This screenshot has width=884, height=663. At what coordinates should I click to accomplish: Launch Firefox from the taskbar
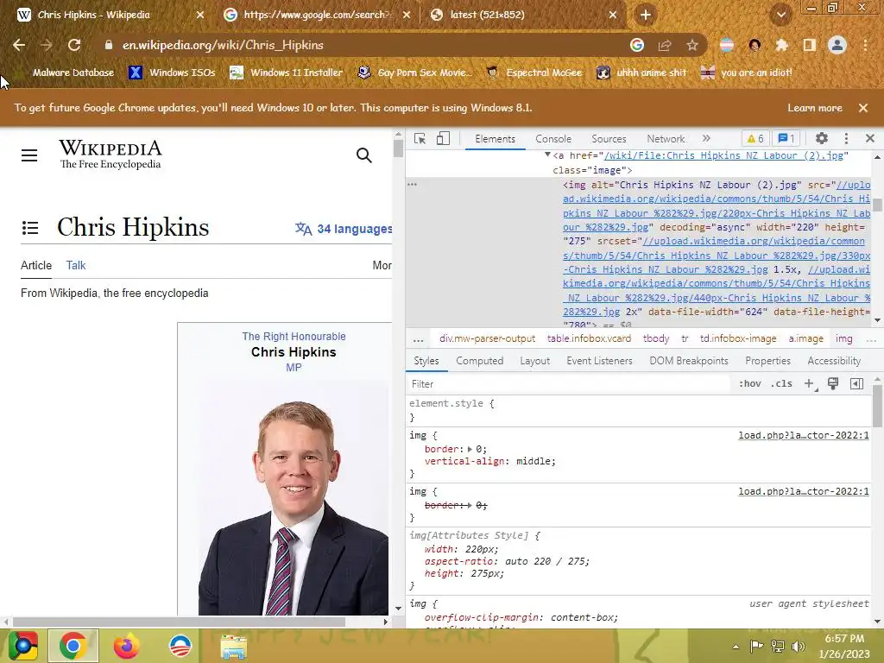pyautogui.click(x=126, y=646)
